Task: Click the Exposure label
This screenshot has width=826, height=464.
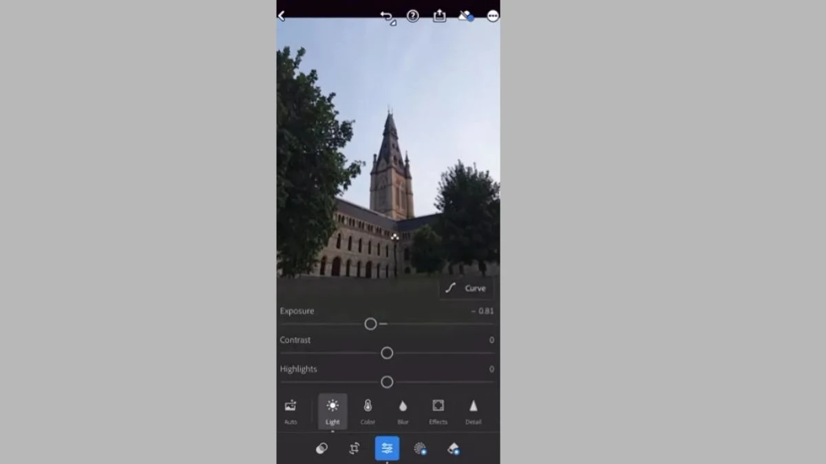Action: pyautogui.click(x=297, y=311)
